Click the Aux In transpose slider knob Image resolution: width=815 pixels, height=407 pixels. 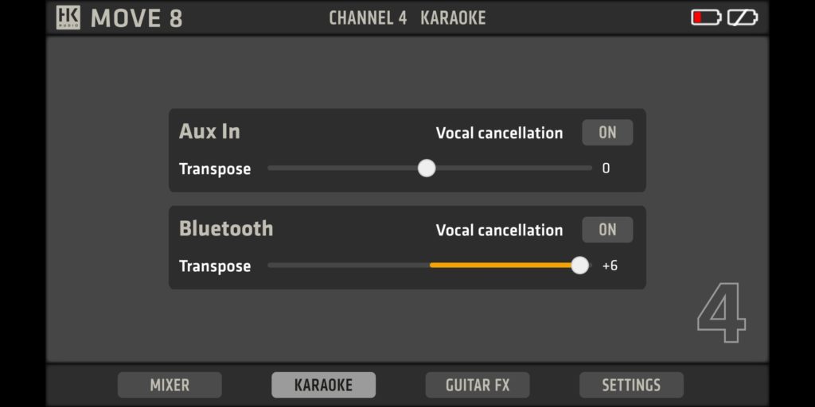[x=427, y=169]
